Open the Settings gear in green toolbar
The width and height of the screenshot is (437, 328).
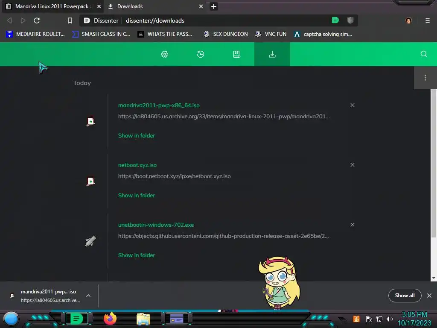(165, 54)
